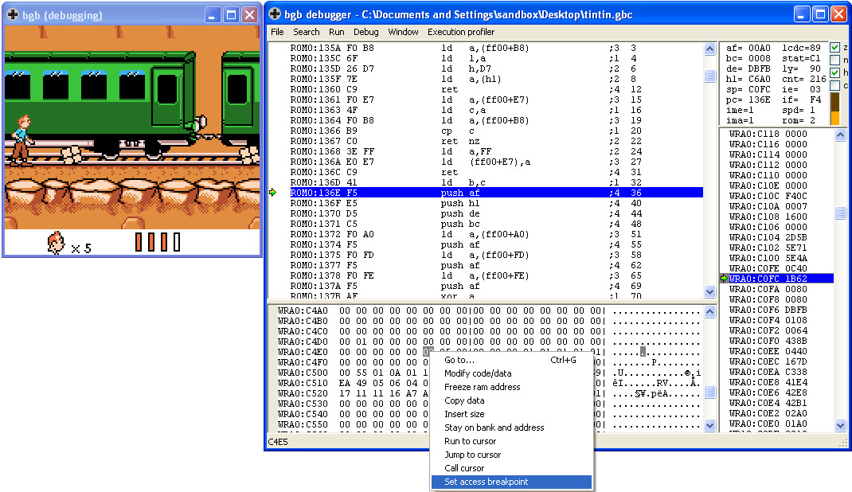Toggle the c flag checkbox
This screenshot has height=492, width=852.
(834, 85)
